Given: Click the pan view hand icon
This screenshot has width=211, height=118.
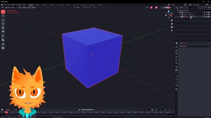Looking at the screenshot, I should pyautogui.click(x=172, y=24).
